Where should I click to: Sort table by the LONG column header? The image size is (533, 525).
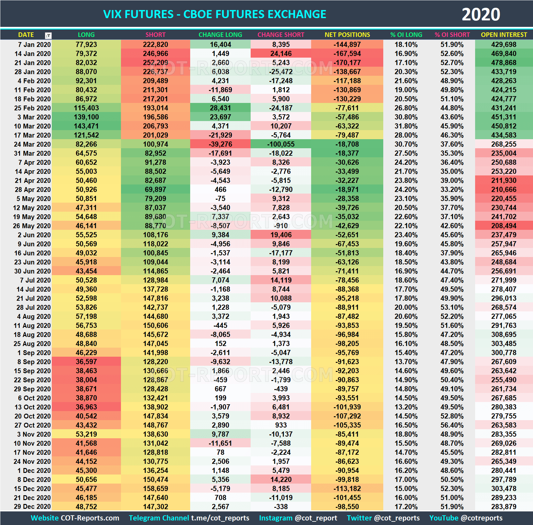click(85, 35)
